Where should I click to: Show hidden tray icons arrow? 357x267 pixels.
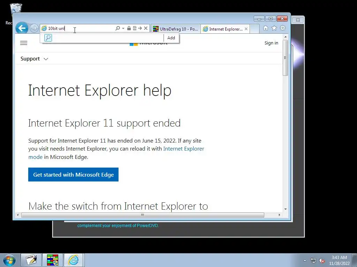click(305, 260)
